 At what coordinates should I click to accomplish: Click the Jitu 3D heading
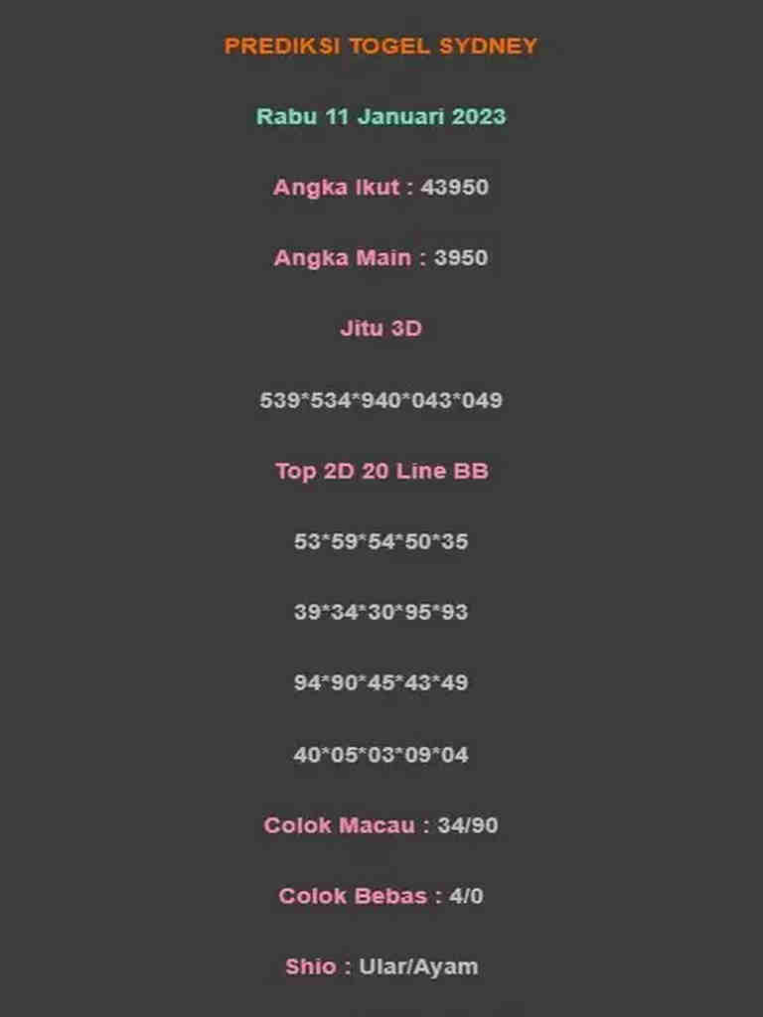pyautogui.click(x=381, y=329)
